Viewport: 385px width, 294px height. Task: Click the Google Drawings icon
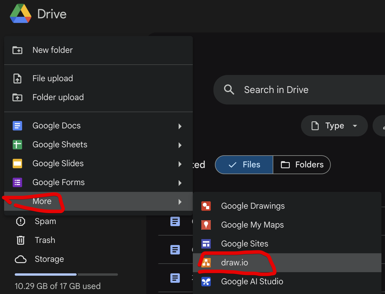206,206
